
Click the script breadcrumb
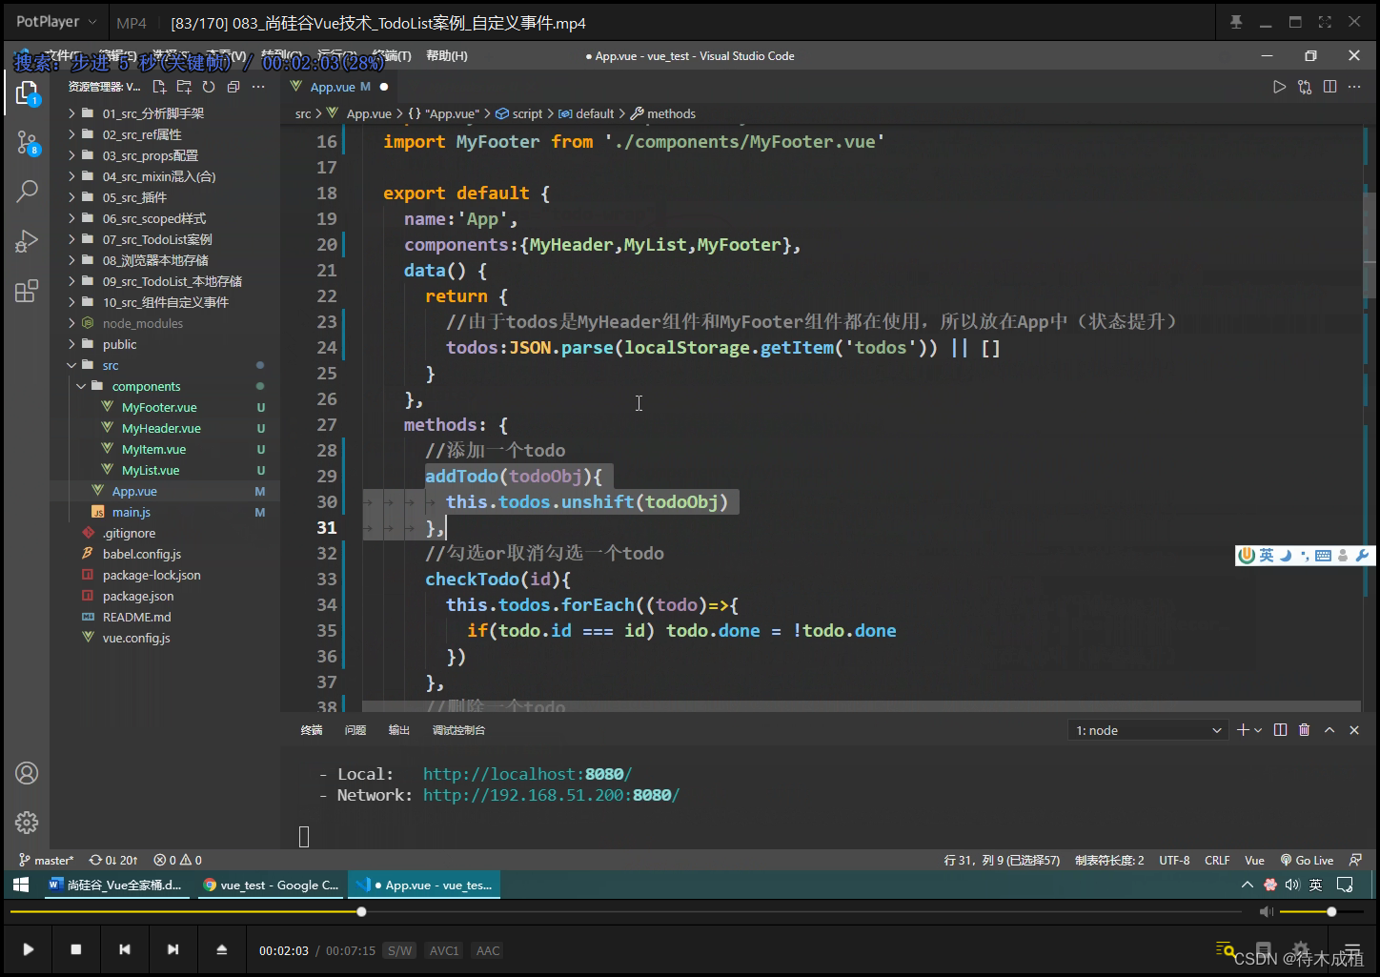point(519,113)
